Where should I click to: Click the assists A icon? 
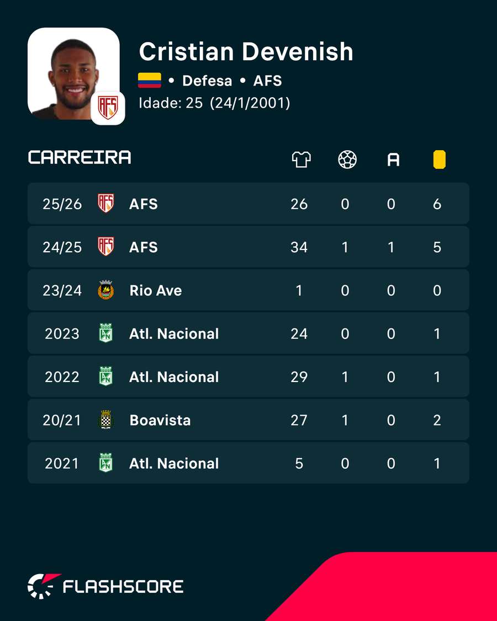coord(393,160)
